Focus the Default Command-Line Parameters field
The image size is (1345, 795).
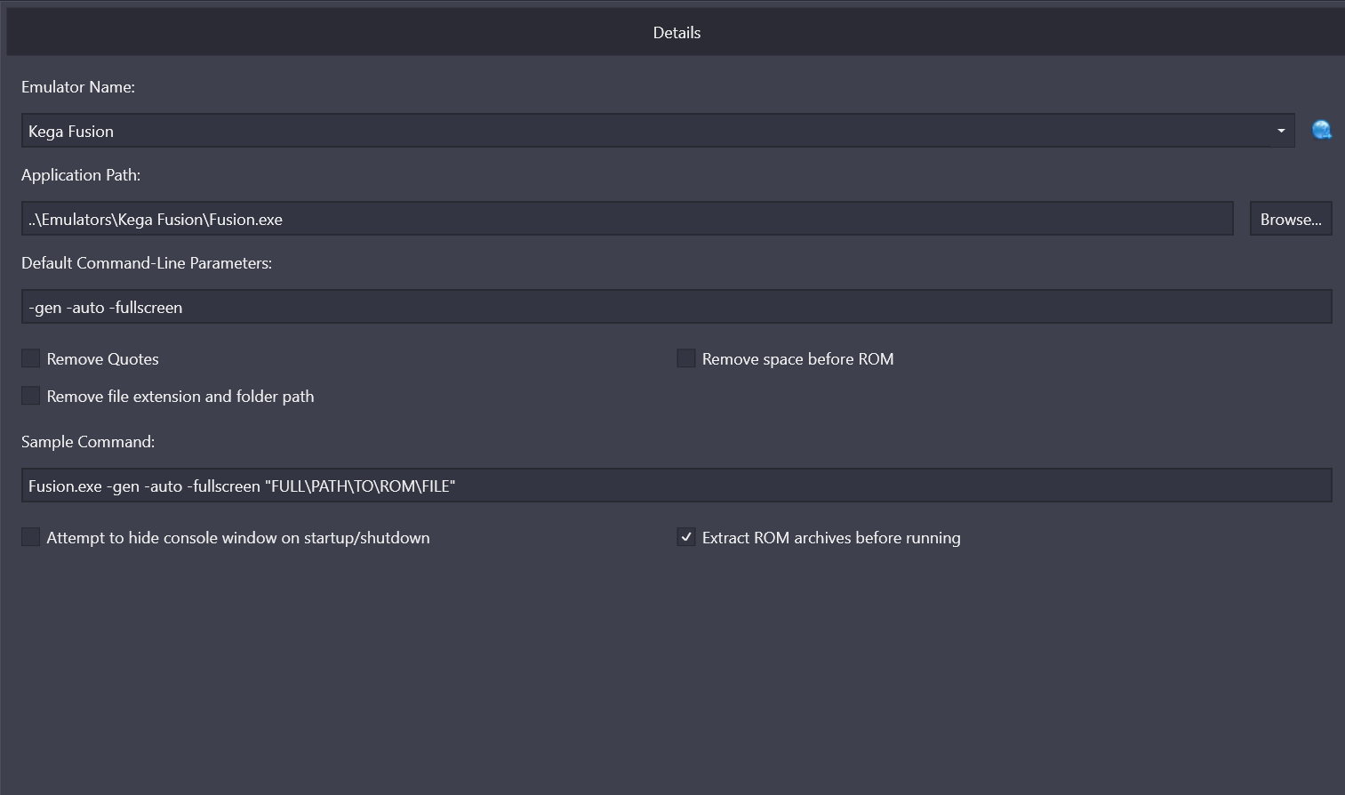pyautogui.click(x=677, y=307)
